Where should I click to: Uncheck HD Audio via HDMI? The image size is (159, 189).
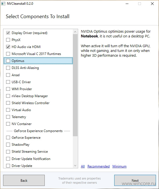[x=8, y=47]
